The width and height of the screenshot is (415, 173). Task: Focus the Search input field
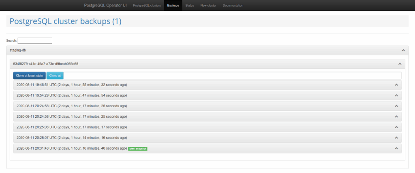[35, 40]
